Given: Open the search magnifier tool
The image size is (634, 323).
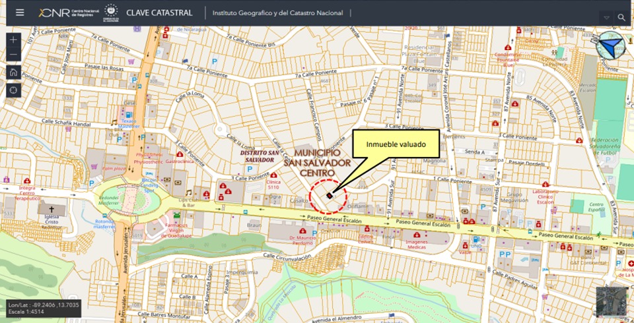Looking at the screenshot, I should point(621,17).
